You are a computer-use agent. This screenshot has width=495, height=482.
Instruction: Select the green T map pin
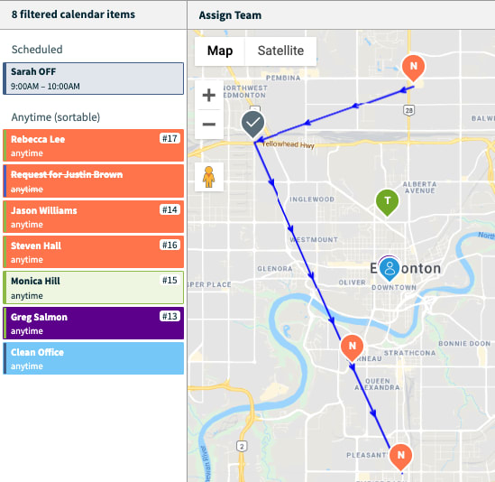click(387, 202)
